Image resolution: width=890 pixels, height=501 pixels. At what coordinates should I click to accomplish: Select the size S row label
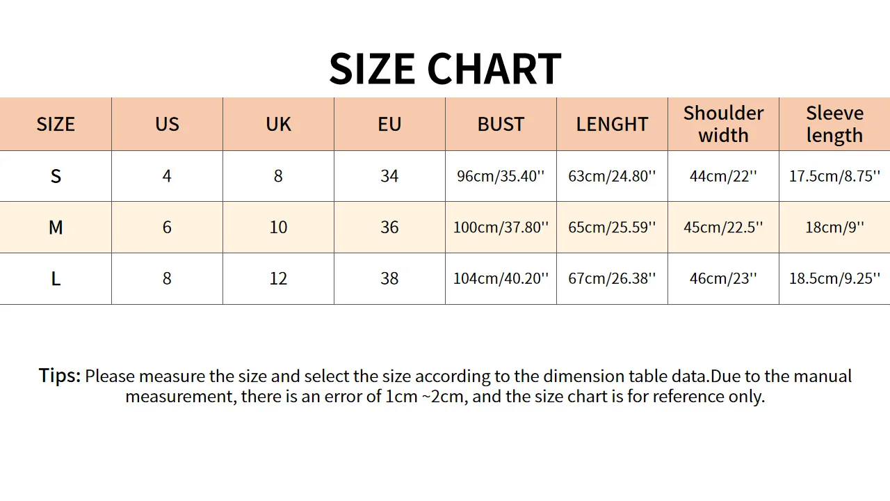[x=56, y=176]
